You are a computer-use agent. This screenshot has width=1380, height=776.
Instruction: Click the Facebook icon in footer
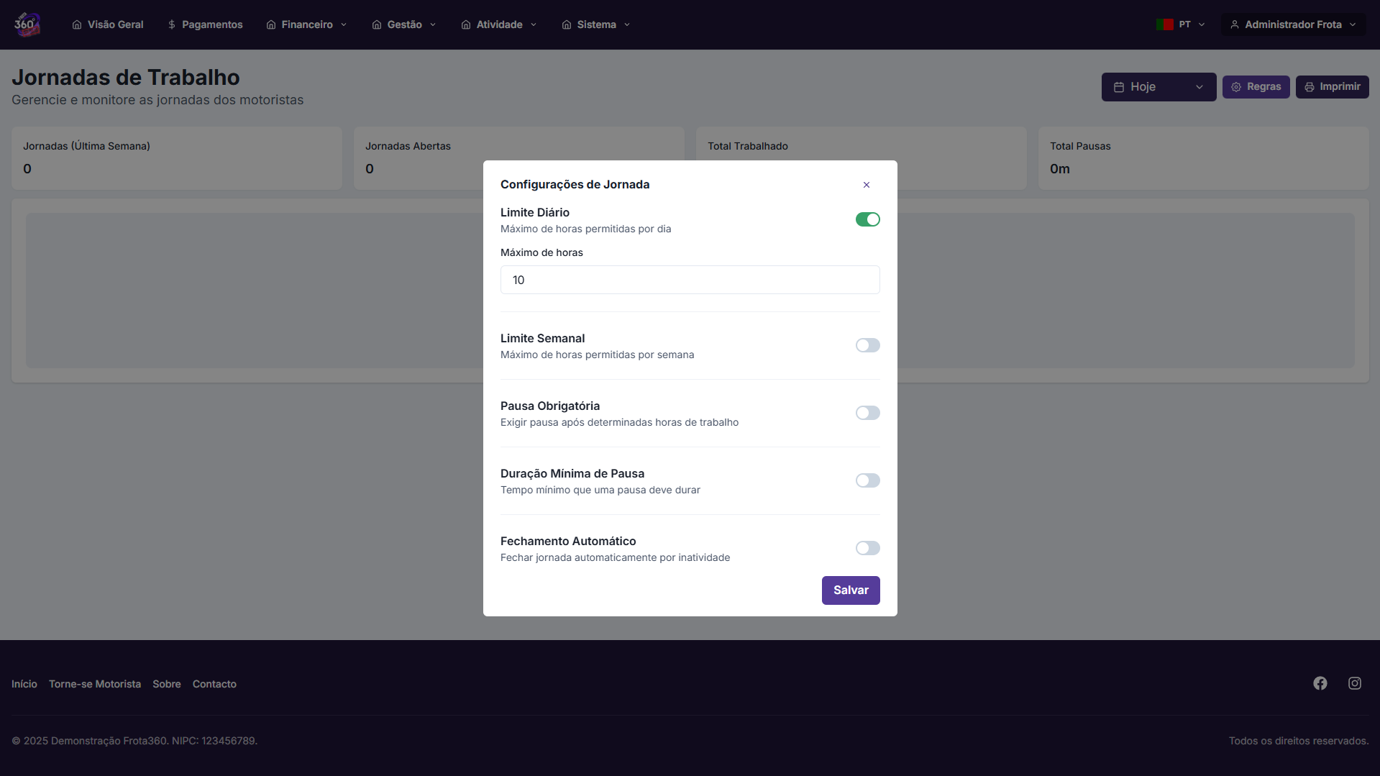coord(1320,683)
